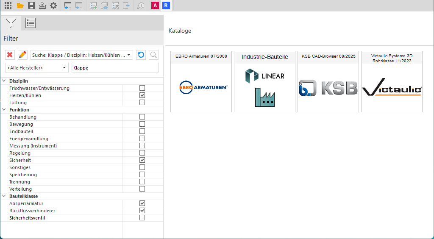Check the Energiewandlung checkbox
The height and width of the screenshot is (239, 434).
click(x=142, y=138)
